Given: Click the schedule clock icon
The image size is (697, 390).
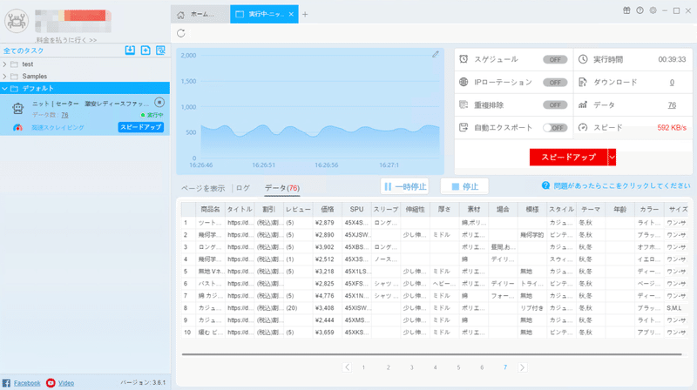Looking at the screenshot, I should (464, 59).
